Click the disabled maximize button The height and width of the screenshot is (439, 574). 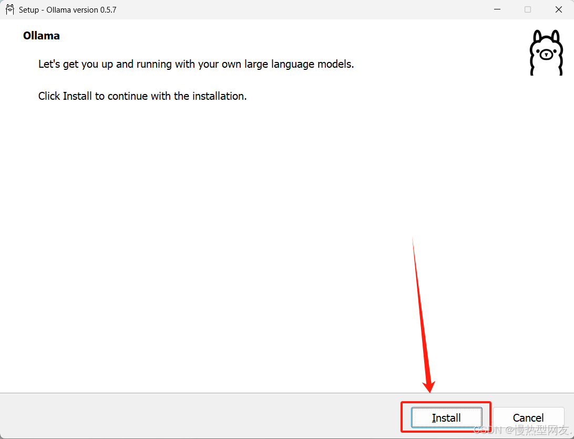528,9
